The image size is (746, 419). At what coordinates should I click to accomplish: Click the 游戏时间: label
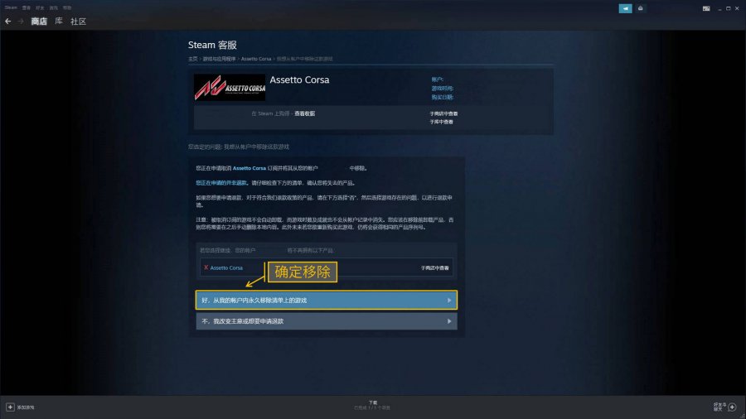(x=442, y=89)
